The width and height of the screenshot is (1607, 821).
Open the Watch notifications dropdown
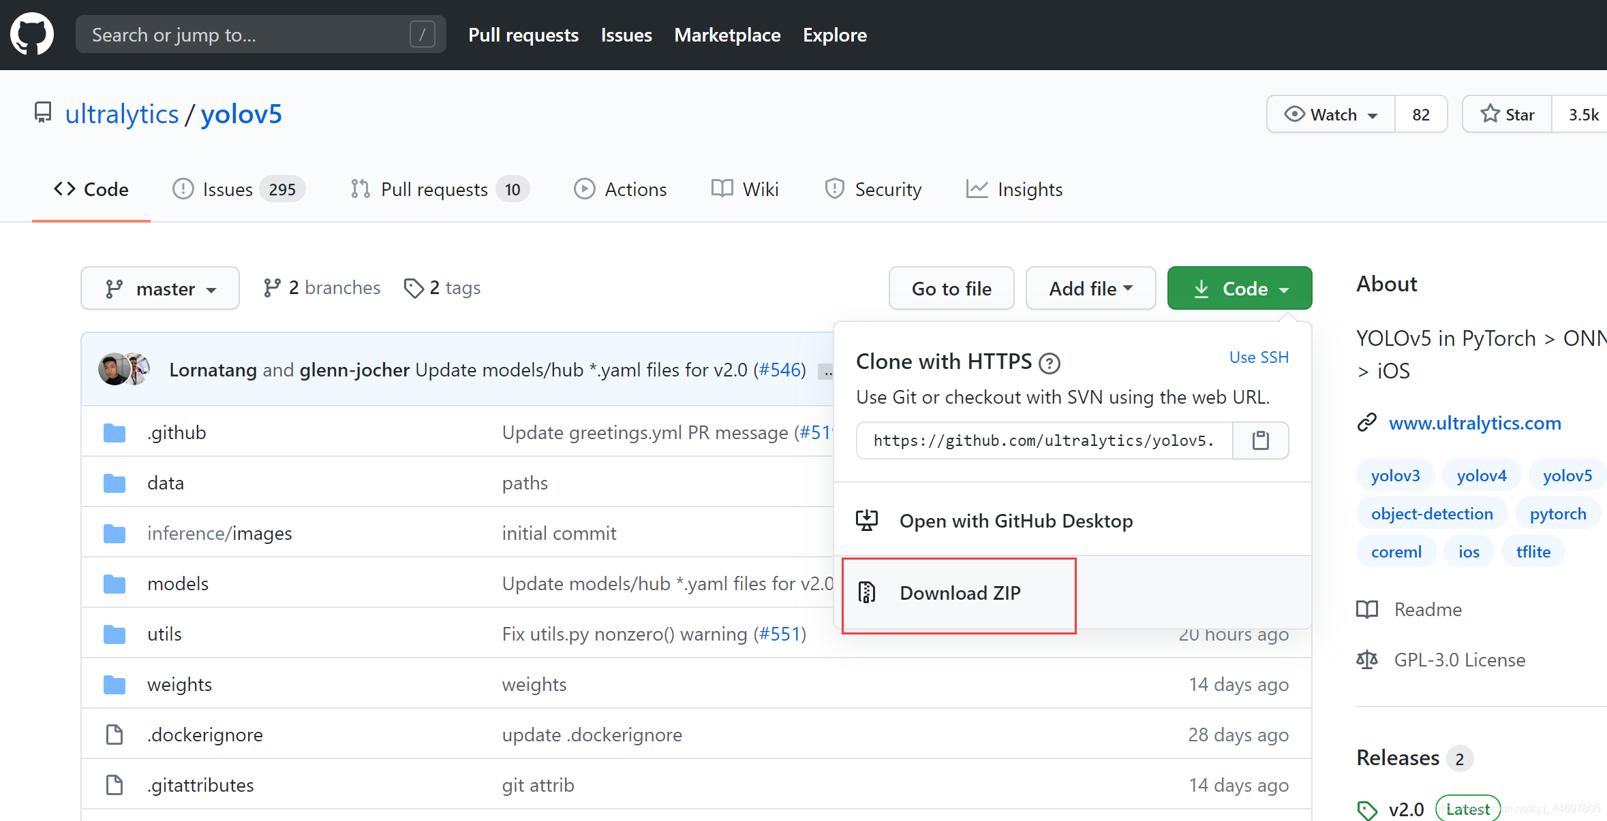click(1331, 114)
